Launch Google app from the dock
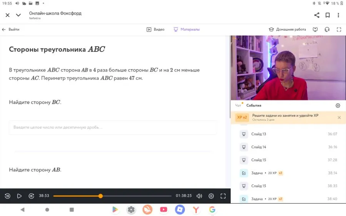 click(x=212, y=209)
